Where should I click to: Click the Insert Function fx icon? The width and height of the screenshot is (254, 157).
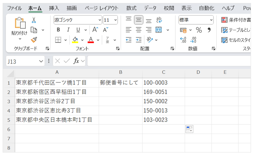pyautogui.click(x=76, y=61)
